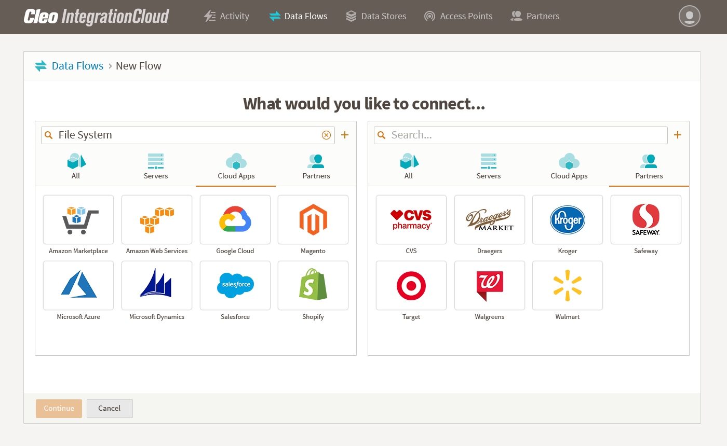Image resolution: width=727 pixels, height=446 pixels.
Task: Select the Kroger partner tile
Action: point(568,219)
